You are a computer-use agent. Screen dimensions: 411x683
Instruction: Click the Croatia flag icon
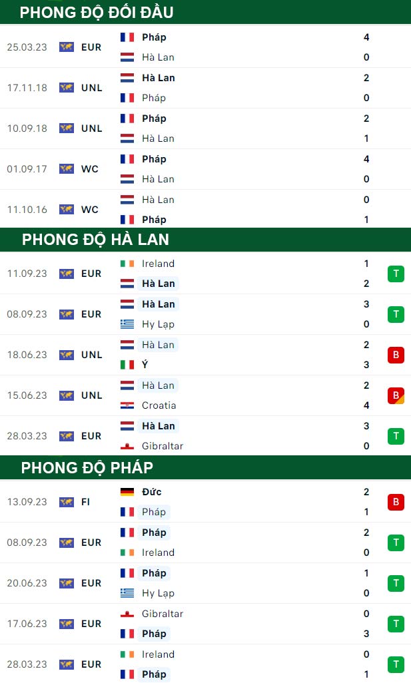pos(127,405)
